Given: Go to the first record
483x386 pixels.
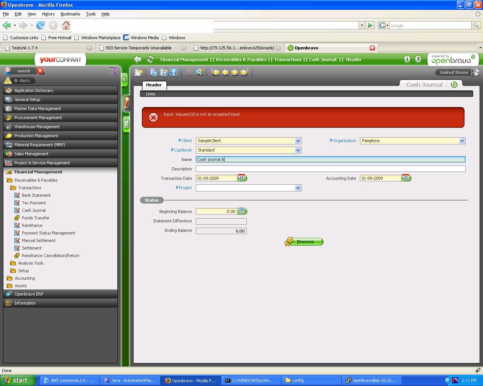Looking at the screenshot, I should pos(215,72).
